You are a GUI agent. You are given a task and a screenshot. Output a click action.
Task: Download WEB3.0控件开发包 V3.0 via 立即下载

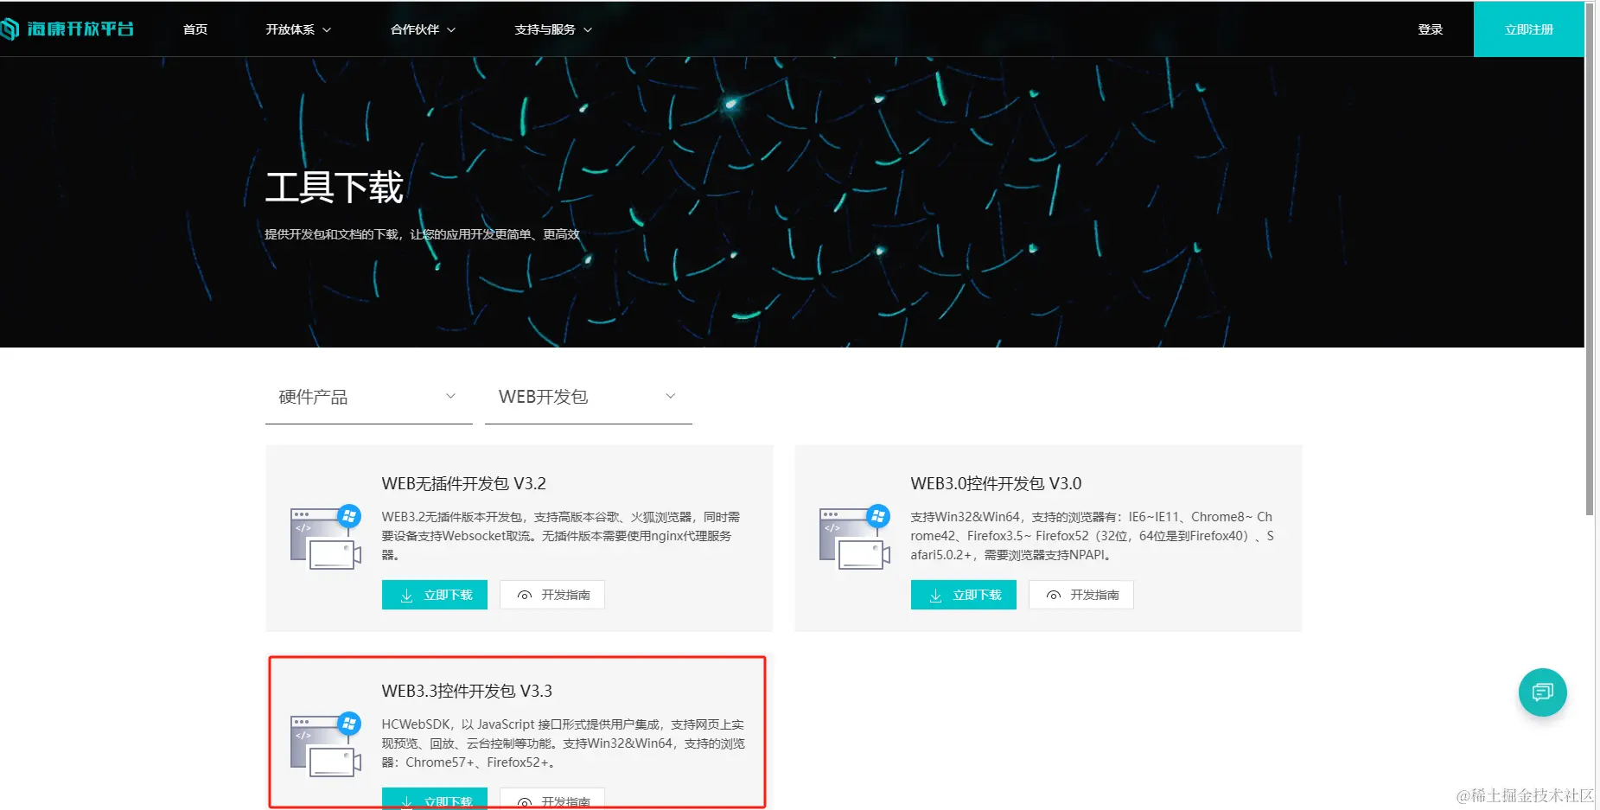click(x=964, y=595)
